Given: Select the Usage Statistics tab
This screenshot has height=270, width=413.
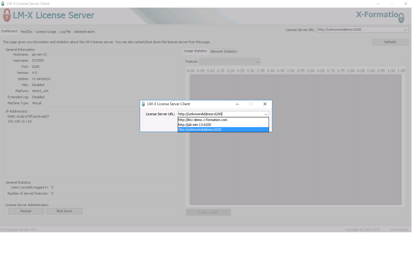Looking at the screenshot, I should click(x=195, y=51).
